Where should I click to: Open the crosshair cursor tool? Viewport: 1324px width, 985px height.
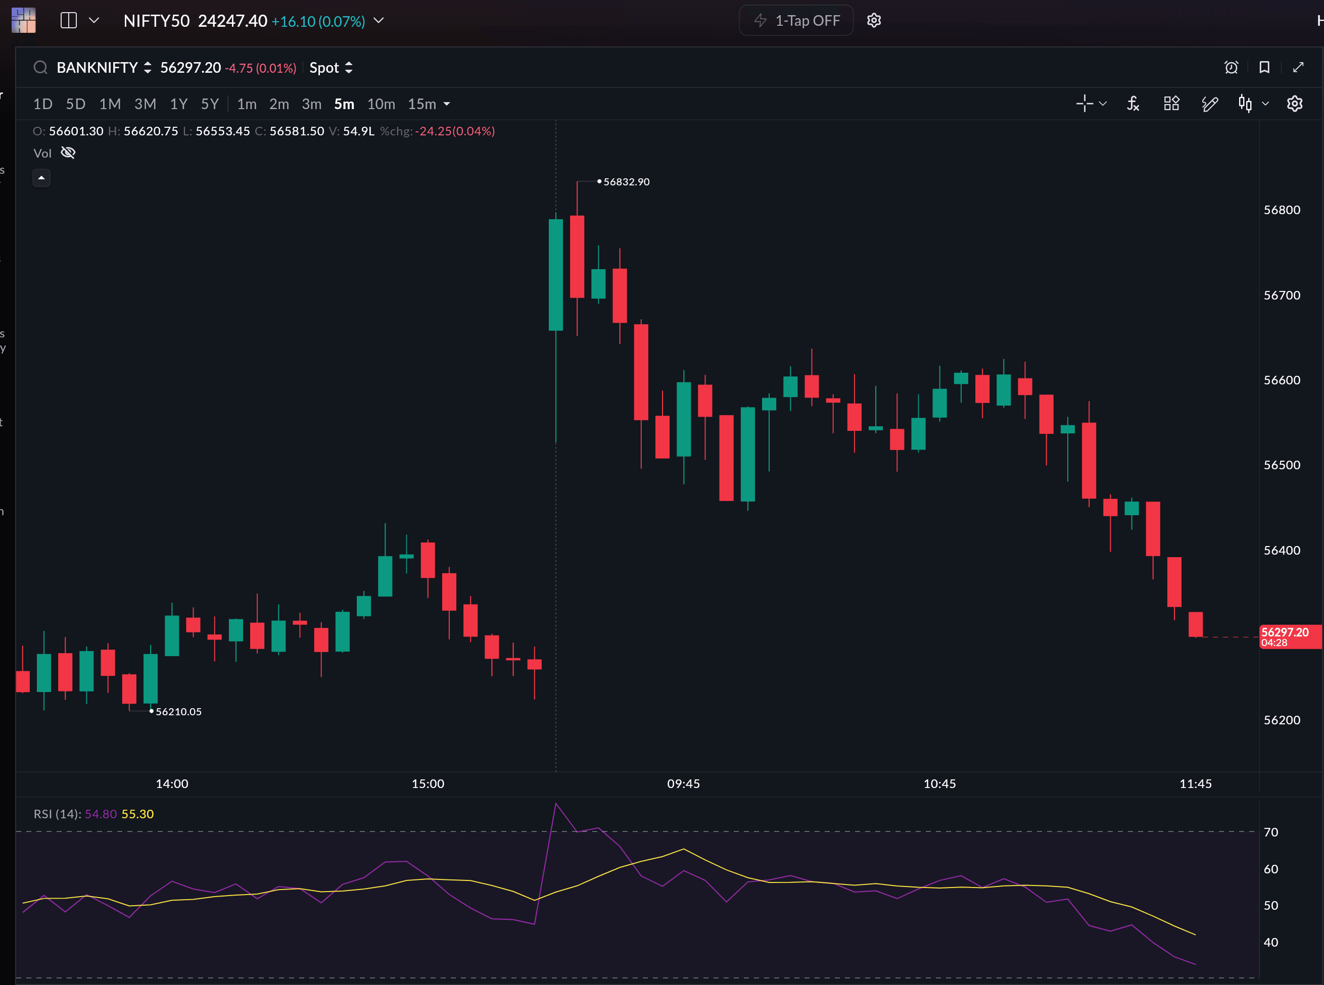coord(1085,104)
